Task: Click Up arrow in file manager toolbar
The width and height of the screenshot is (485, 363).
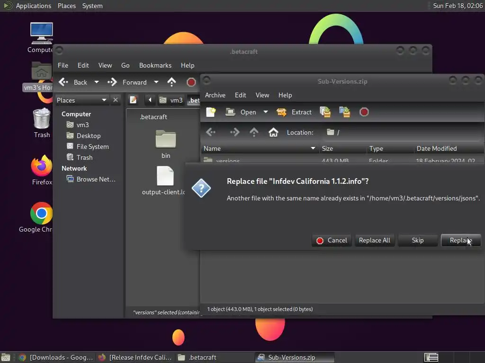Action: click(x=171, y=82)
